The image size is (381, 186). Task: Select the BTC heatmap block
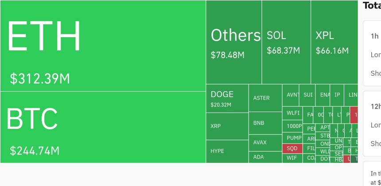(103, 127)
